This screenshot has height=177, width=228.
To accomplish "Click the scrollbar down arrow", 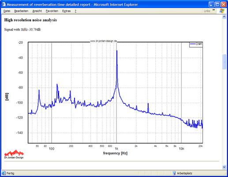I will pyautogui.click(x=224, y=167).
